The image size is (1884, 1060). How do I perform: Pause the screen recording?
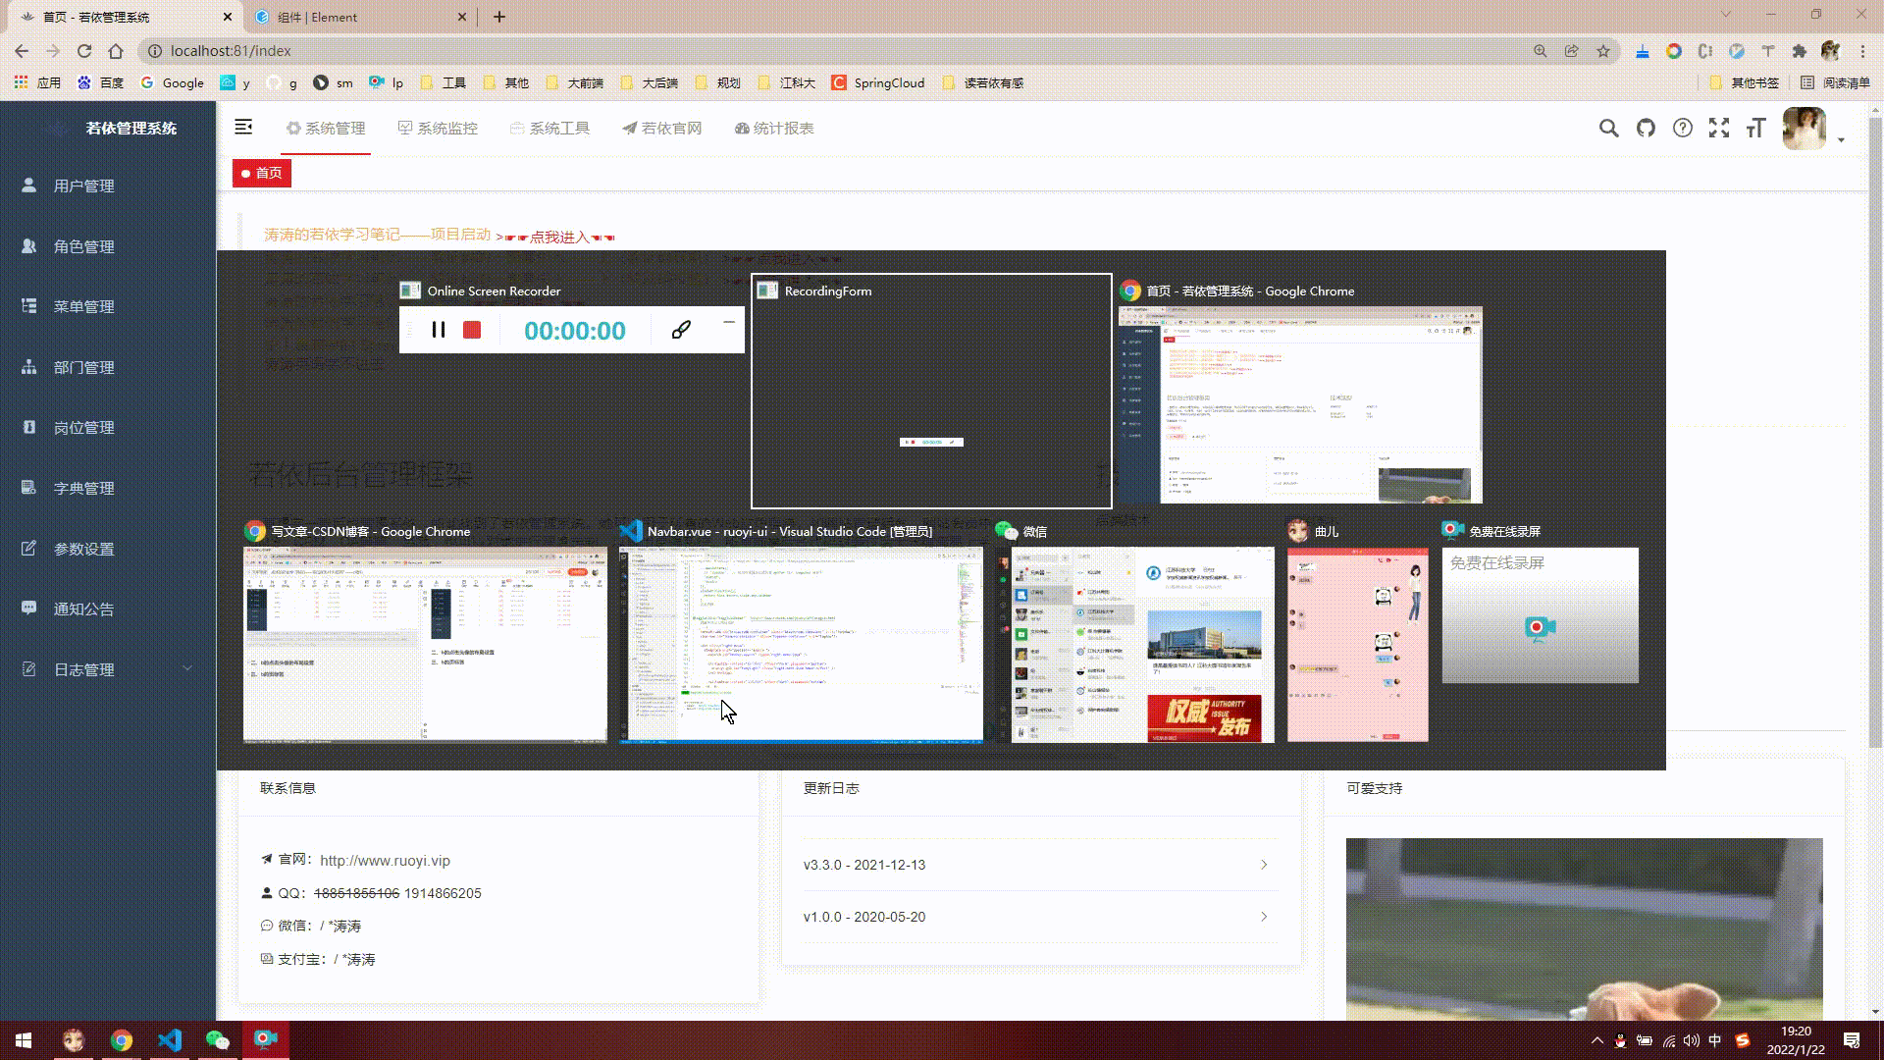point(439,330)
